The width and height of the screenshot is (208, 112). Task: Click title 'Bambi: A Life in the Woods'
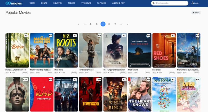[16, 70]
